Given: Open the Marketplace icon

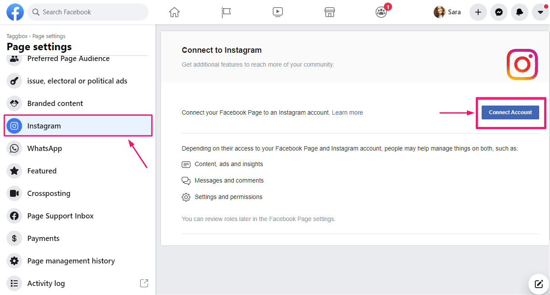Looking at the screenshot, I should tap(330, 12).
